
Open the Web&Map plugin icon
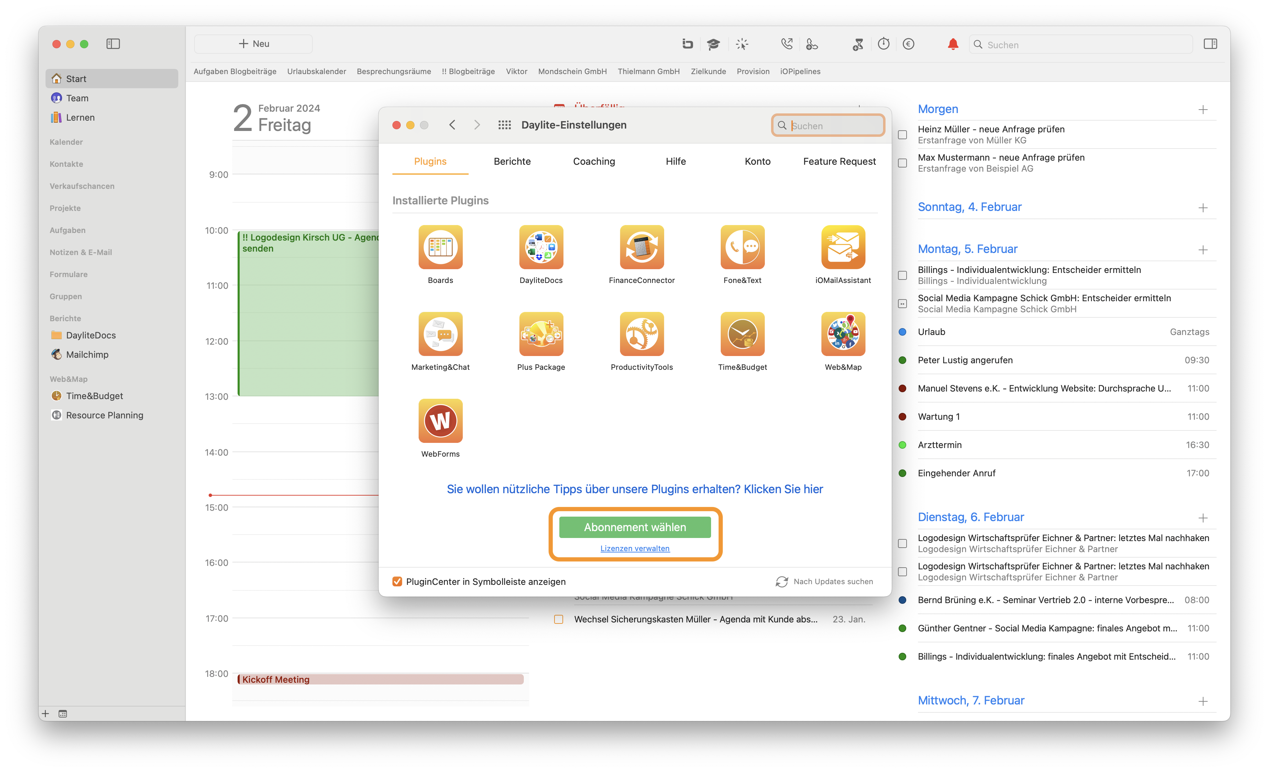[843, 334]
